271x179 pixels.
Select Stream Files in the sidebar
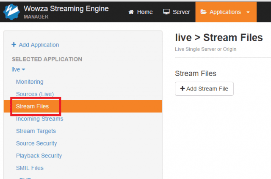83,107
